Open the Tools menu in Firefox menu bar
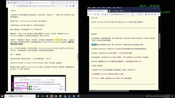Viewport: 175px width, 98px height. click(x=114, y=8)
